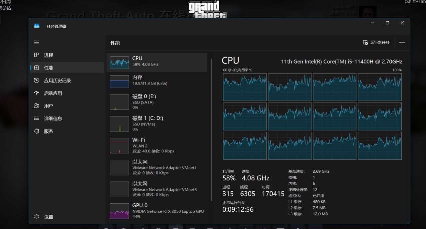Click the 运行新任务 (Run new task) button
The height and width of the screenshot is (229, 426).
tap(376, 43)
